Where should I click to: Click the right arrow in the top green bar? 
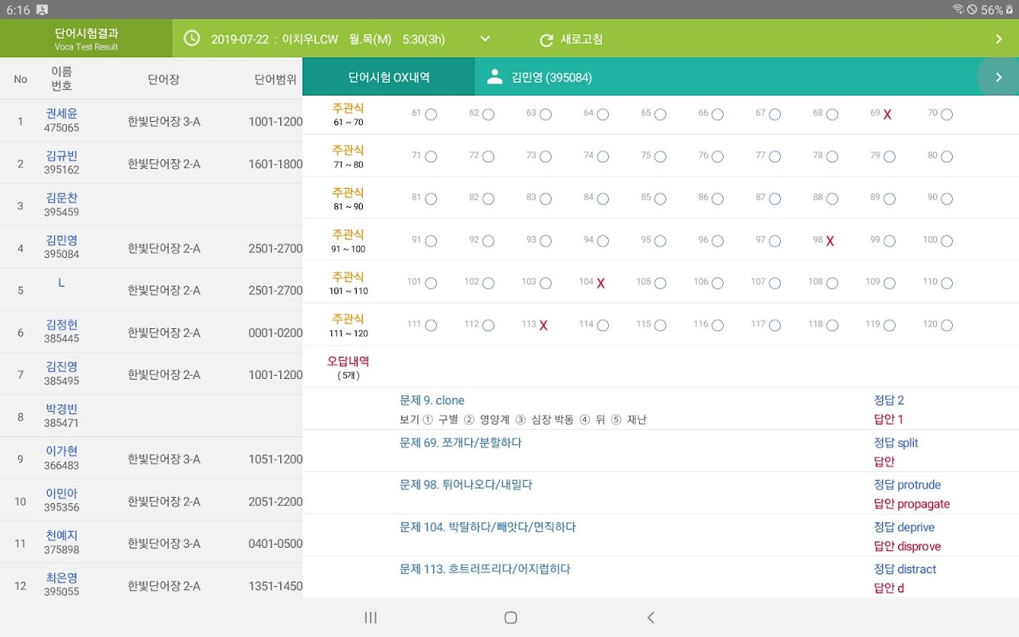pos(999,39)
